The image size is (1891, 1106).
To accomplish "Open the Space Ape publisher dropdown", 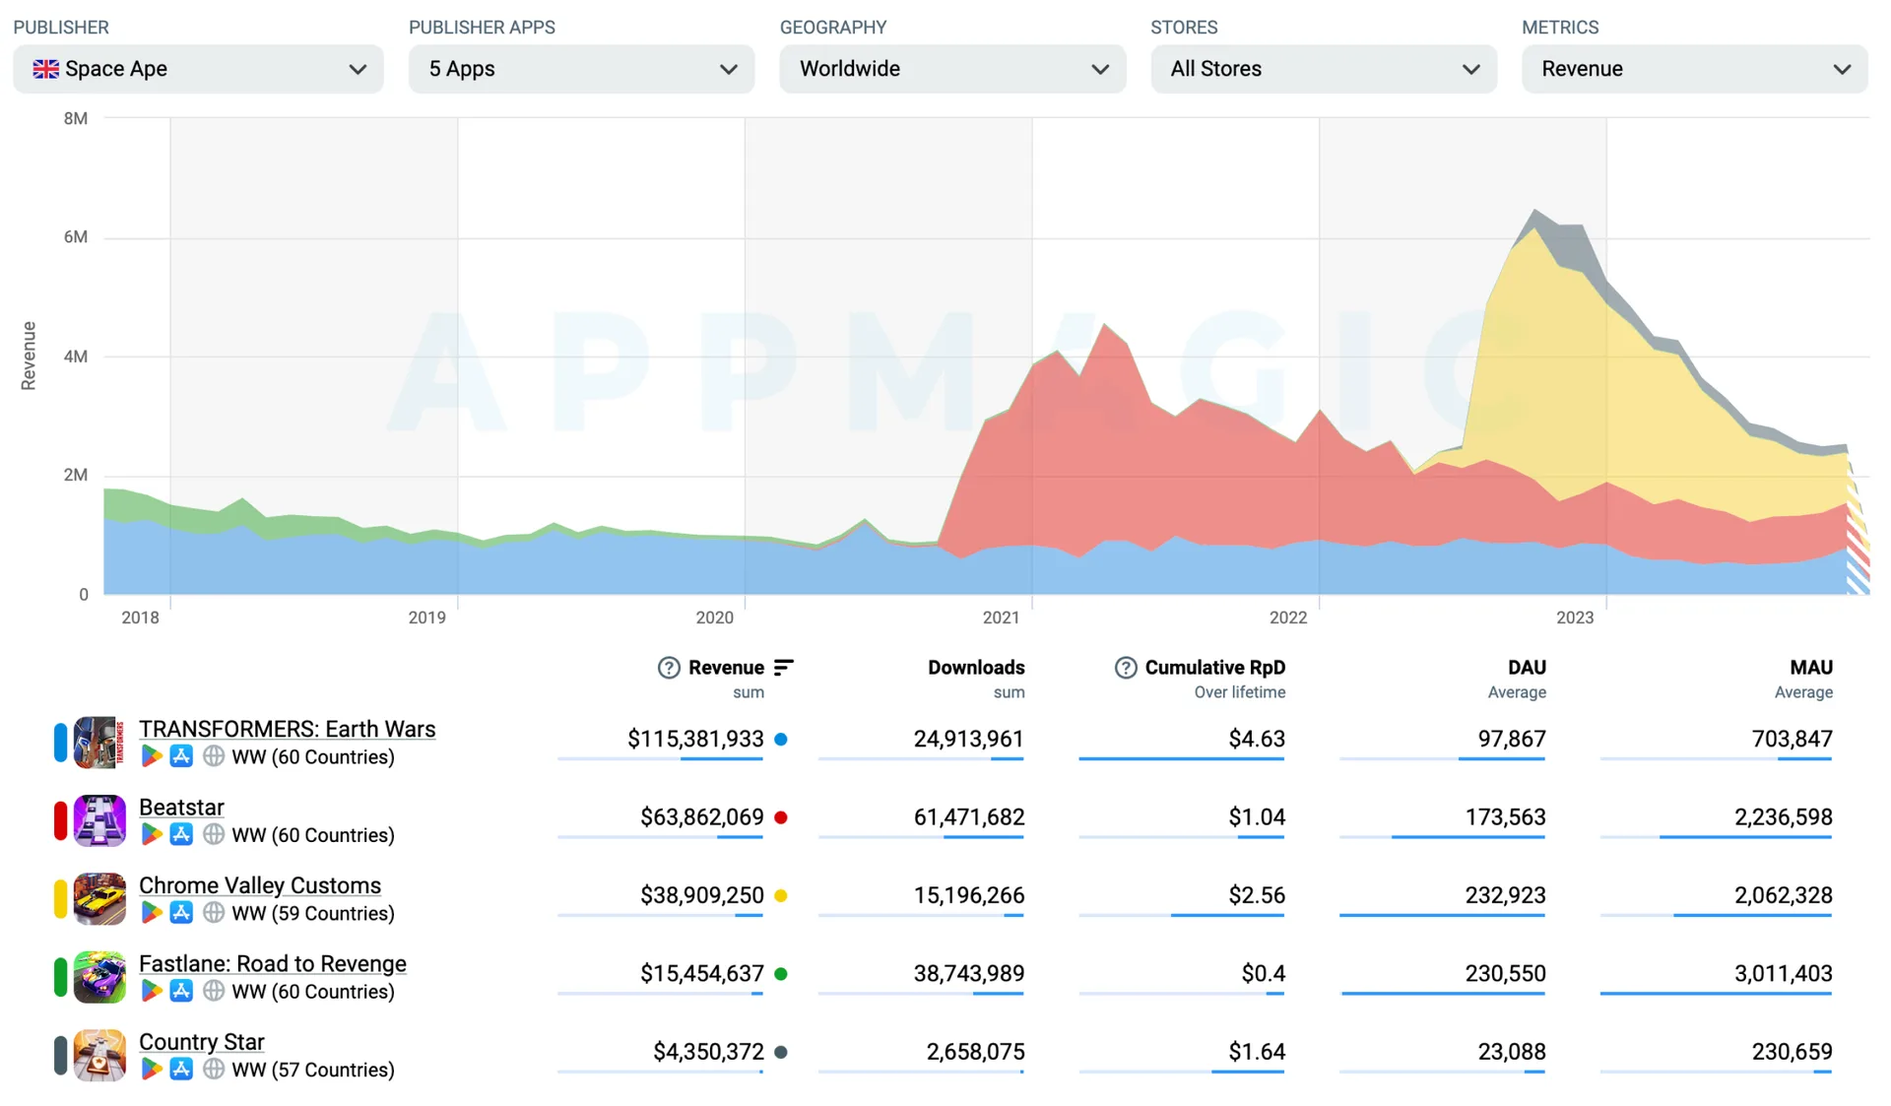I will coord(198,69).
